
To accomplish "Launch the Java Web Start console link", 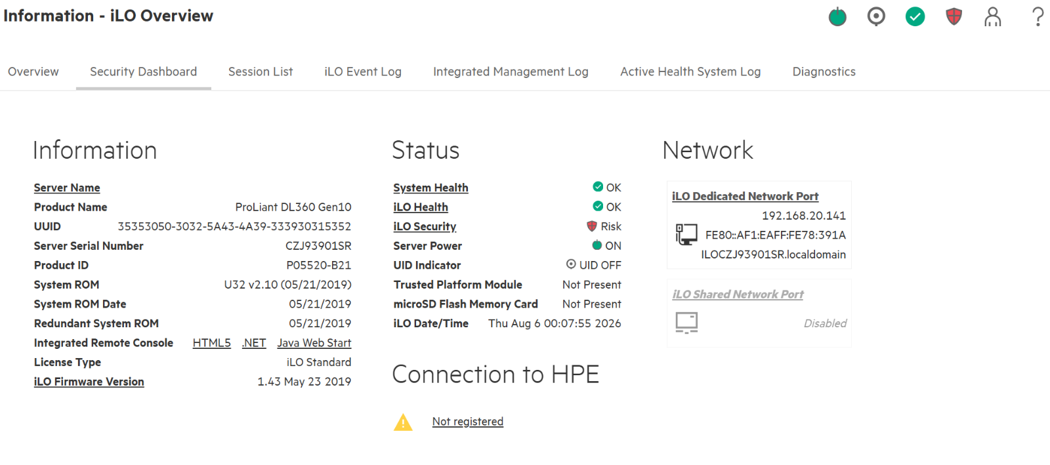I will tap(314, 343).
